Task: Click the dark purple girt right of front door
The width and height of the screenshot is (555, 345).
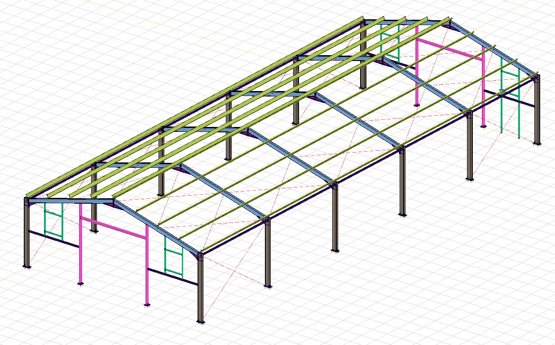Action: pyautogui.click(x=173, y=276)
